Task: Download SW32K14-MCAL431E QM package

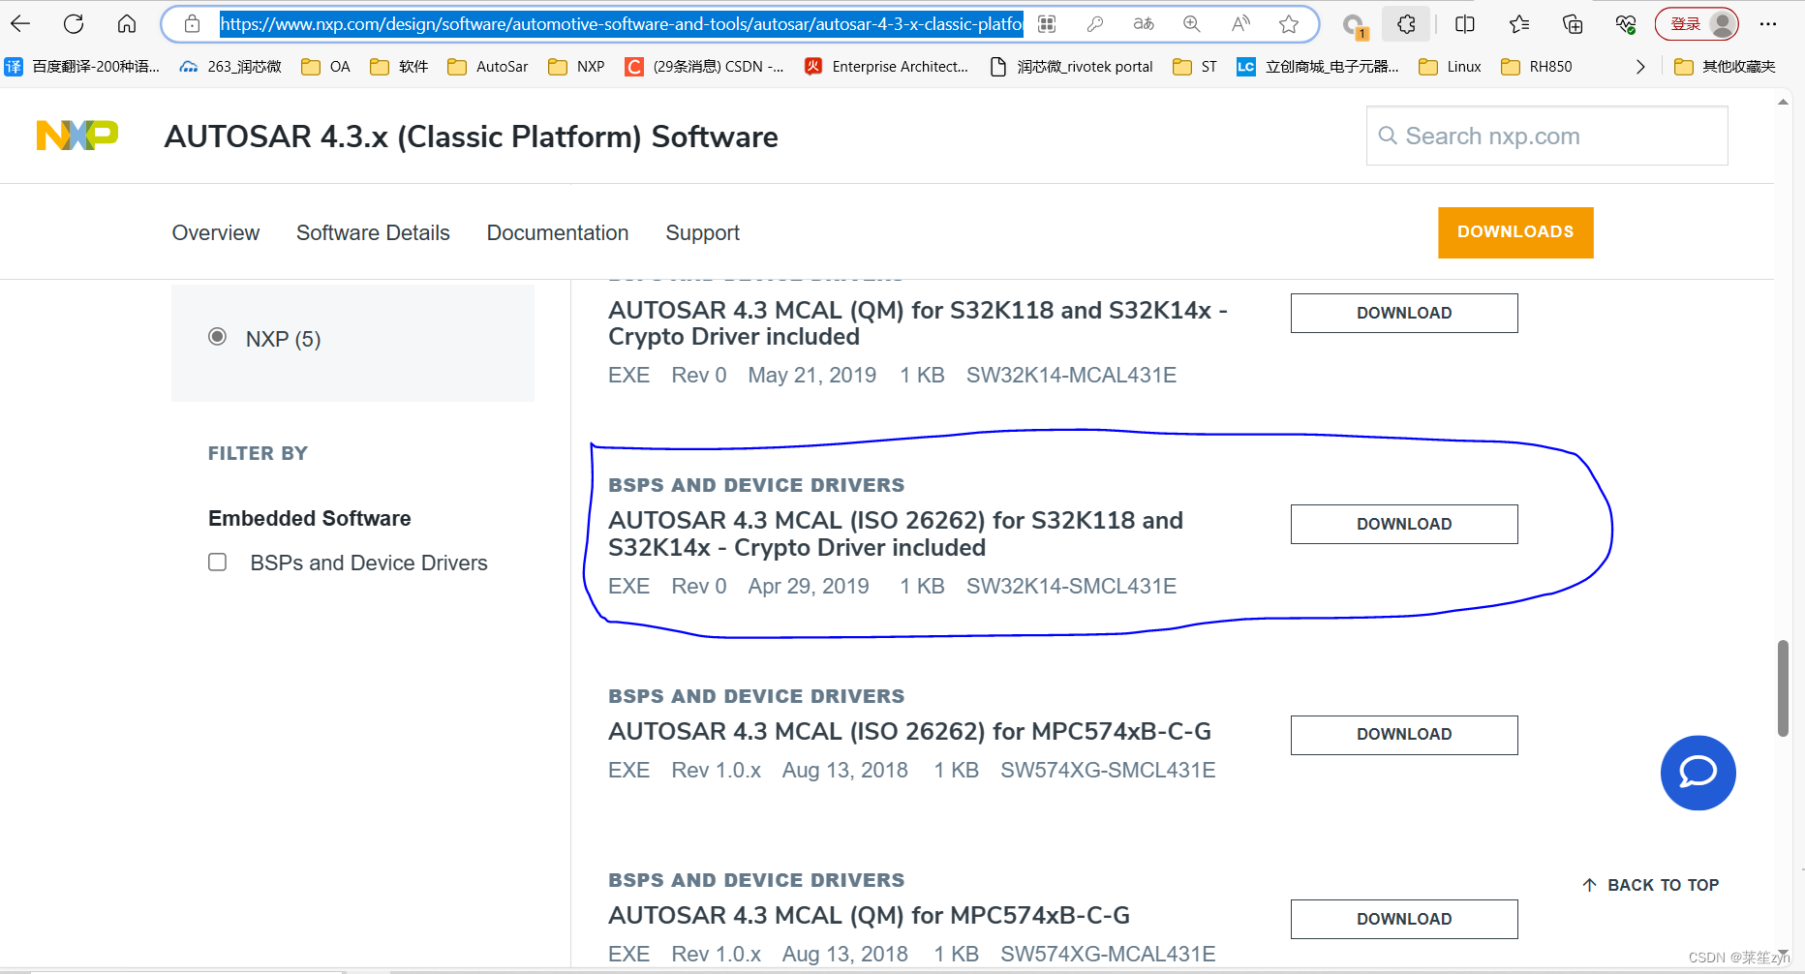Action: [1404, 313]
